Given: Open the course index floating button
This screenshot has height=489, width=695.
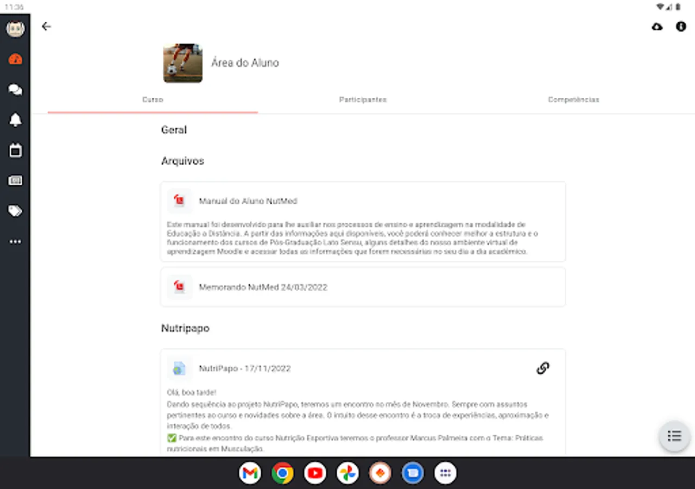Looking at the screenshot, I should (674, 436).
